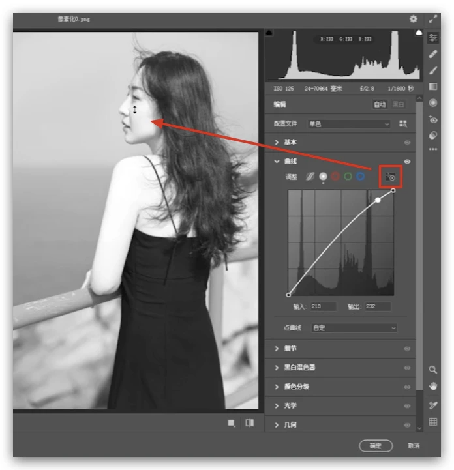Click the 输入 value field
The width and height of the screenshot is (454, 470).
tap(323, 306)
